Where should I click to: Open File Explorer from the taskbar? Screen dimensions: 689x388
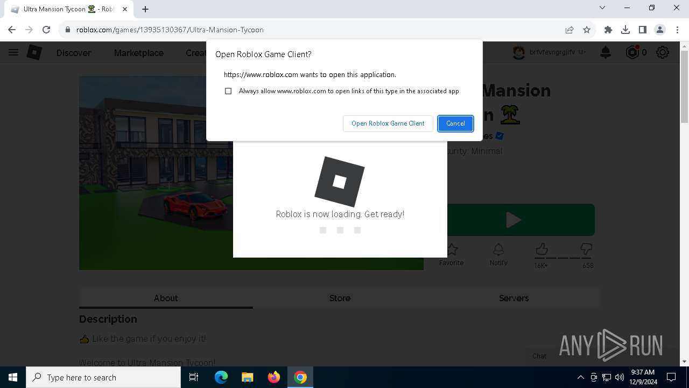pos(247,377)
